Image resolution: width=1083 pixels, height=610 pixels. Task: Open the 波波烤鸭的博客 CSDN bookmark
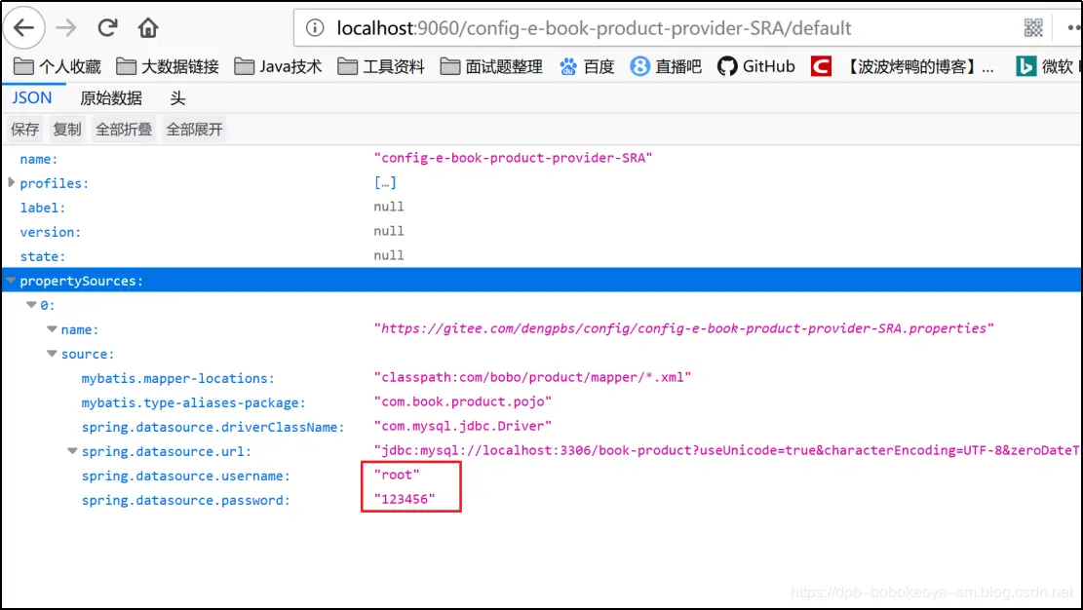pyautogui.click(x=903, y=66)
